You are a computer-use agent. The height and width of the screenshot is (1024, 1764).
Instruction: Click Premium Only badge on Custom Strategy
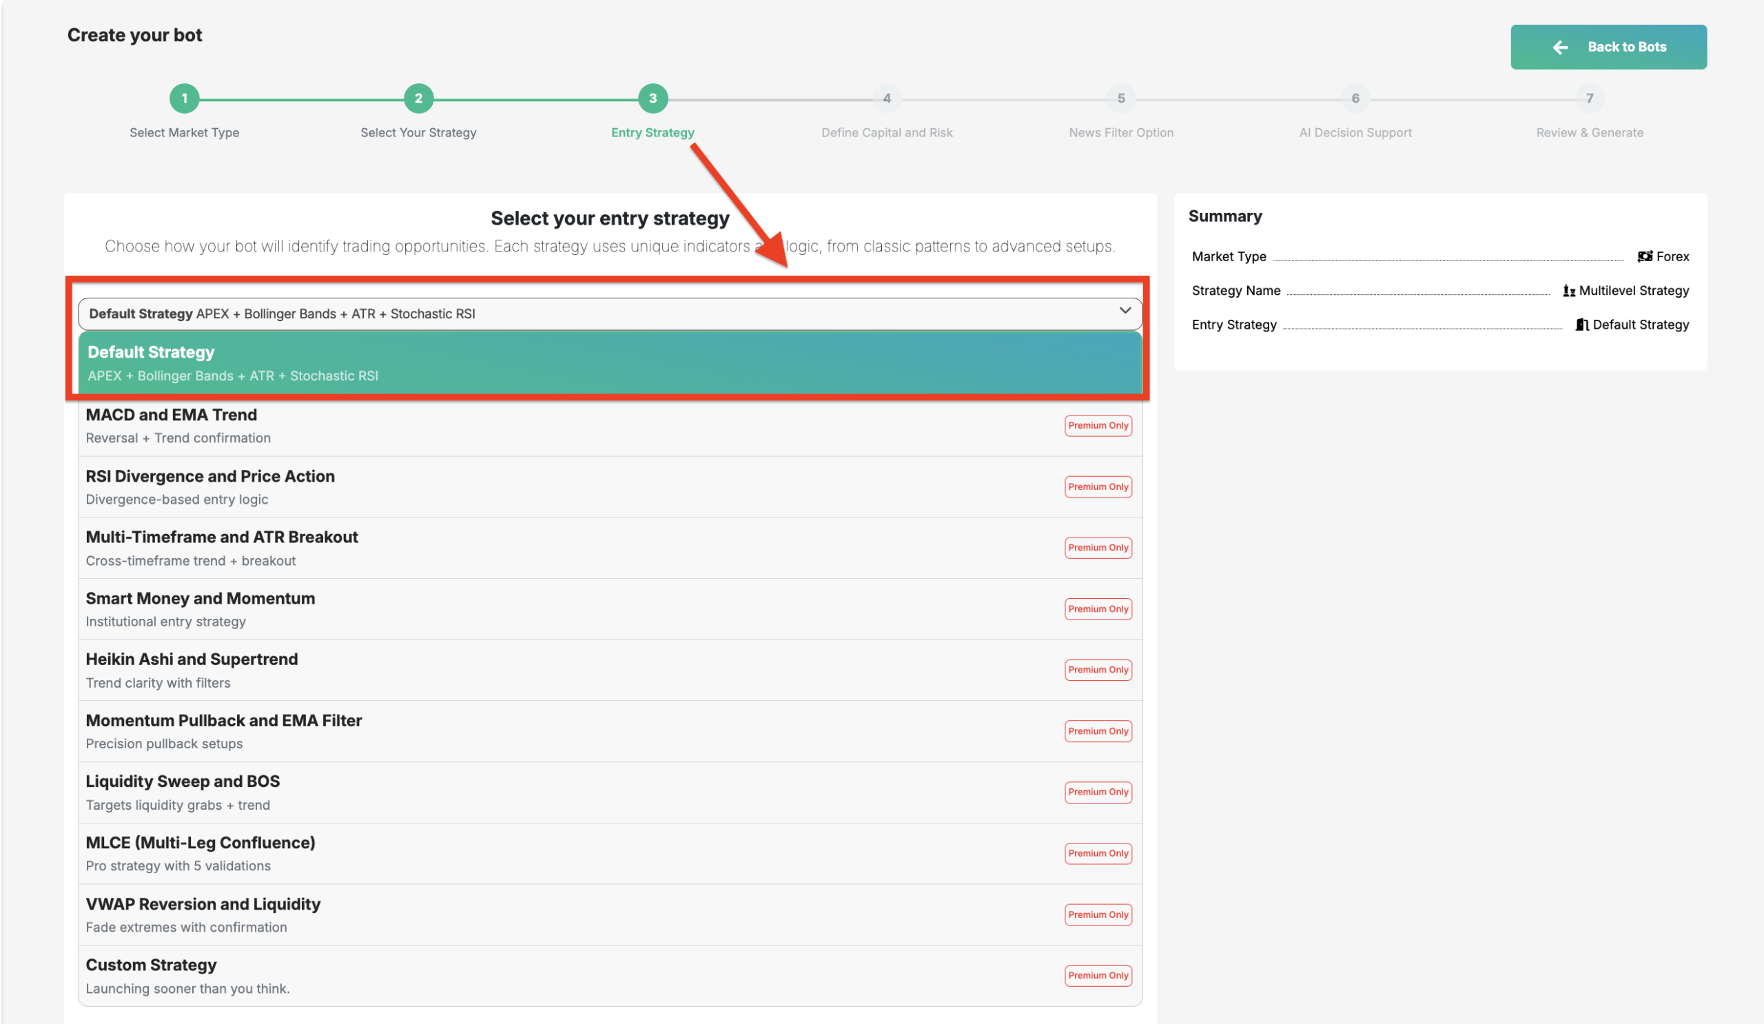[x=1098, y=976]
